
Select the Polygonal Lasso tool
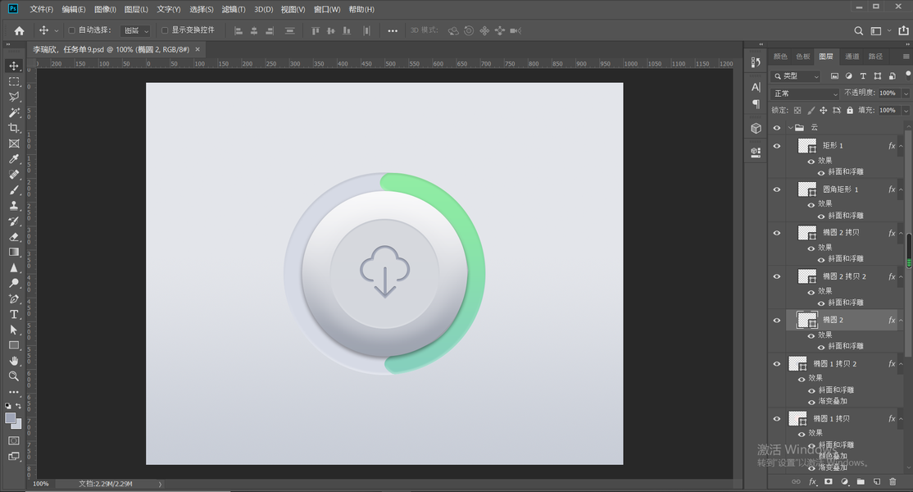pos(14,97)
